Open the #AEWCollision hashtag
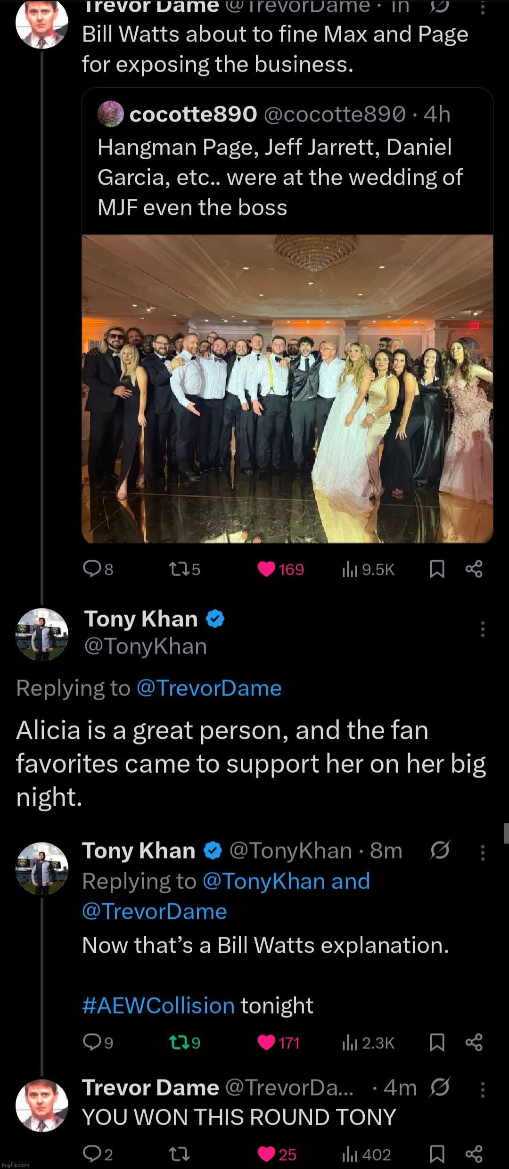Viewport: 509px width, 1169px height. (158, 1005)
